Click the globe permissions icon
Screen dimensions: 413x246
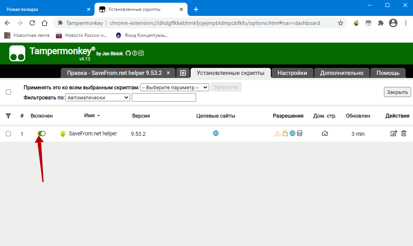tap(293, 133)
